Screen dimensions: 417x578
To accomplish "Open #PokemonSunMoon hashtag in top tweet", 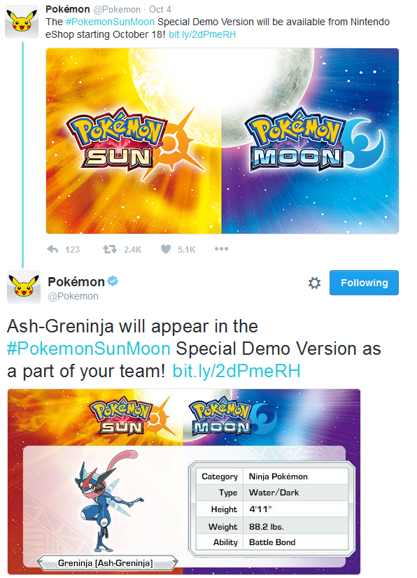I will pos(110,22).
